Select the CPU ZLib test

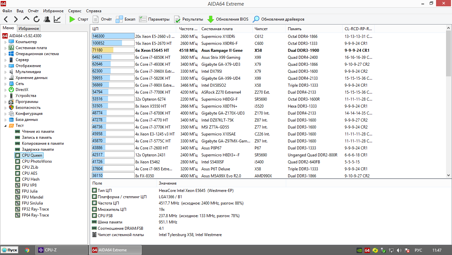30,167
